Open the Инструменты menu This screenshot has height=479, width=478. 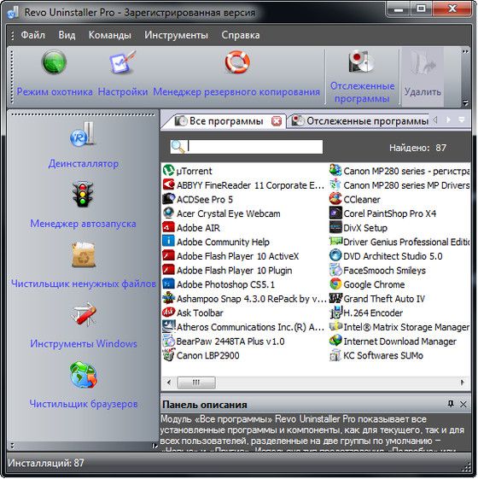point(176,35)
